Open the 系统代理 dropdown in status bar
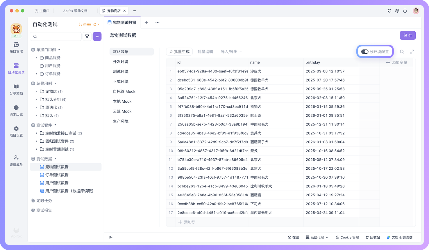The image size is (429, 250). [317, 237]
